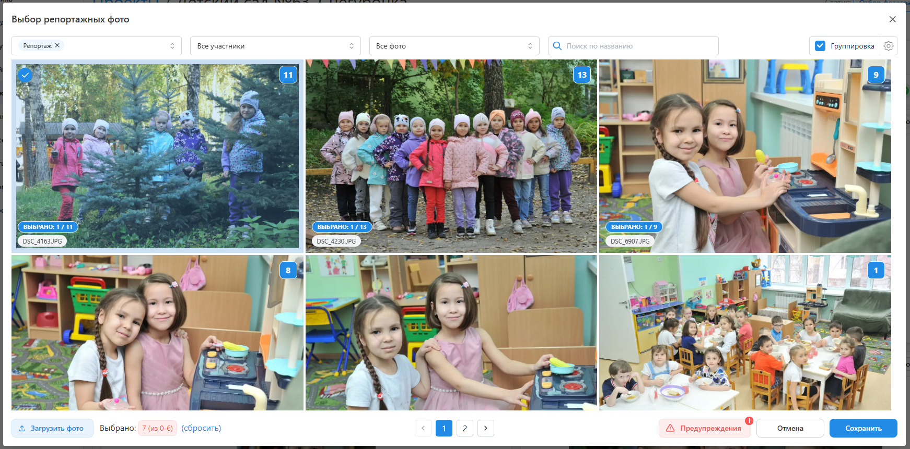The image size is (910, 449).
Task: Go to page 2
Action: 464,428
